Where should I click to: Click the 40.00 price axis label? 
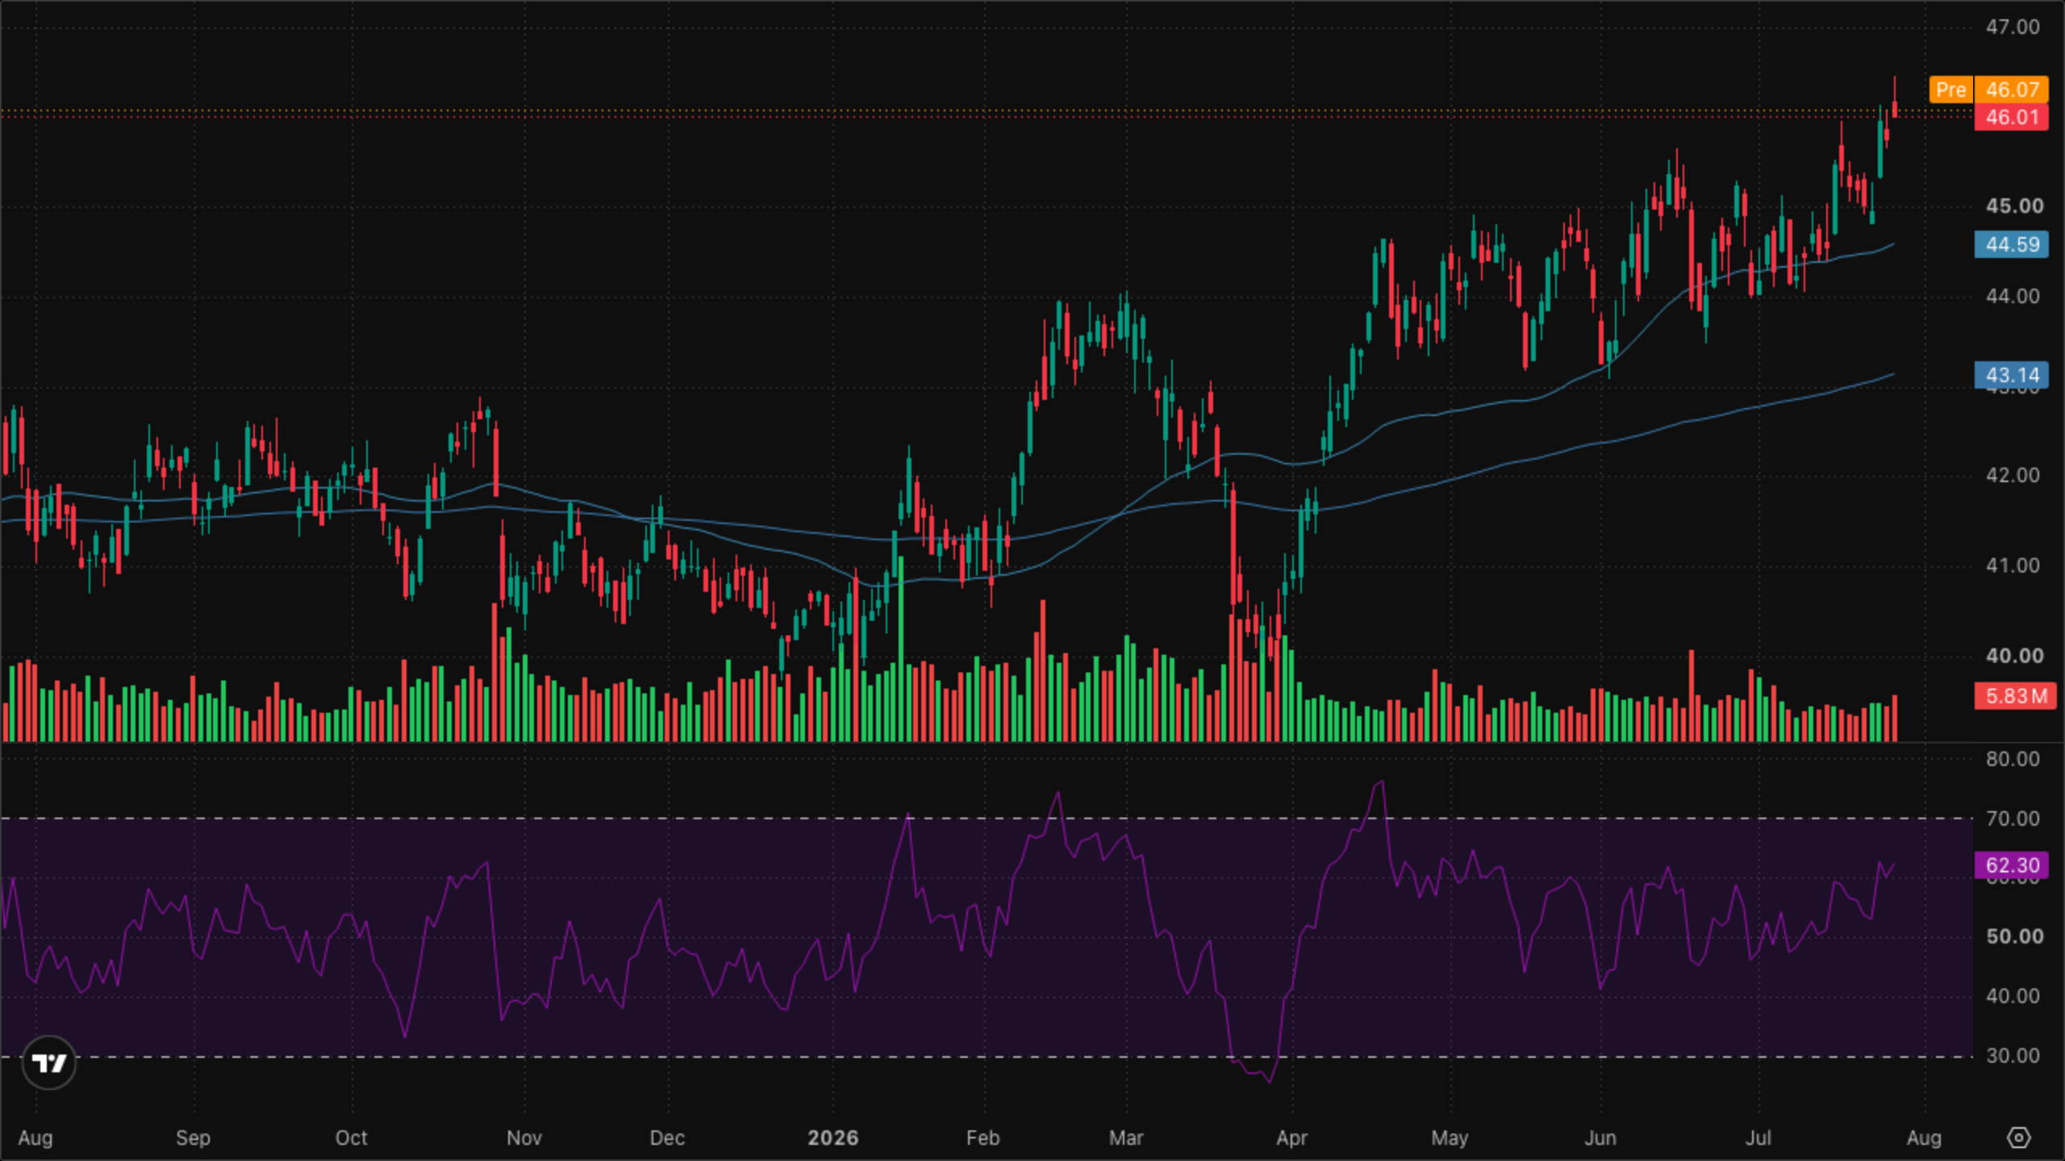pyautogui.click(x=2014, y=655)
